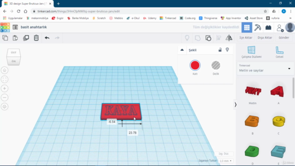Open Metin ve sayılar shape category dropdown
The height and width of the screenshot is (166, 295).
click(x=265, y=69)
